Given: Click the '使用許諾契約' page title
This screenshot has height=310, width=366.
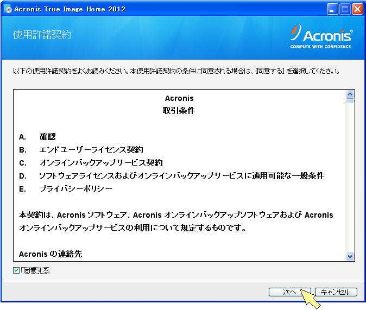Looking at the screenshot, I should point(42,35).
